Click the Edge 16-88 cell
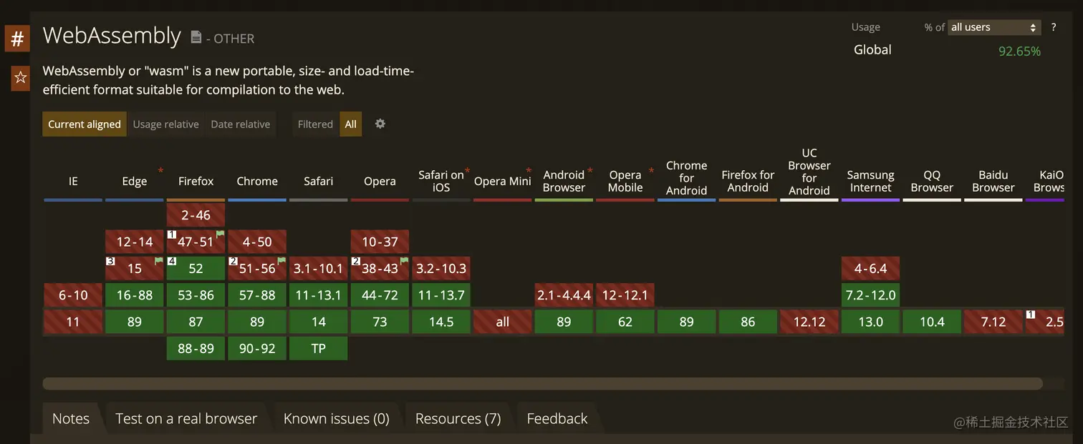The width and height of the screenshot is (1083, 444). (x=135, y=295)
